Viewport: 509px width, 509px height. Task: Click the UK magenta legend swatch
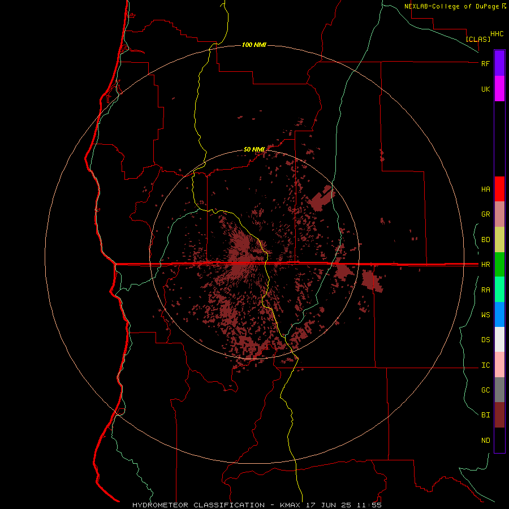[499, 89]
